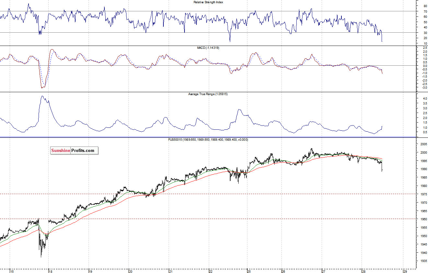The width and height of the screenshot is (428, 273).
Task: Click the 80 value on the RSI axis
Action: [x=425, y=6]
